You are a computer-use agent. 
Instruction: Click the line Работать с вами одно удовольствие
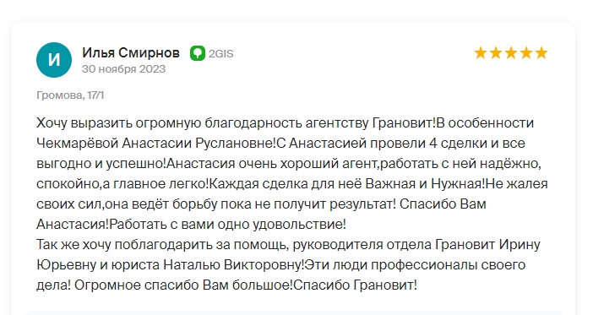227,225
